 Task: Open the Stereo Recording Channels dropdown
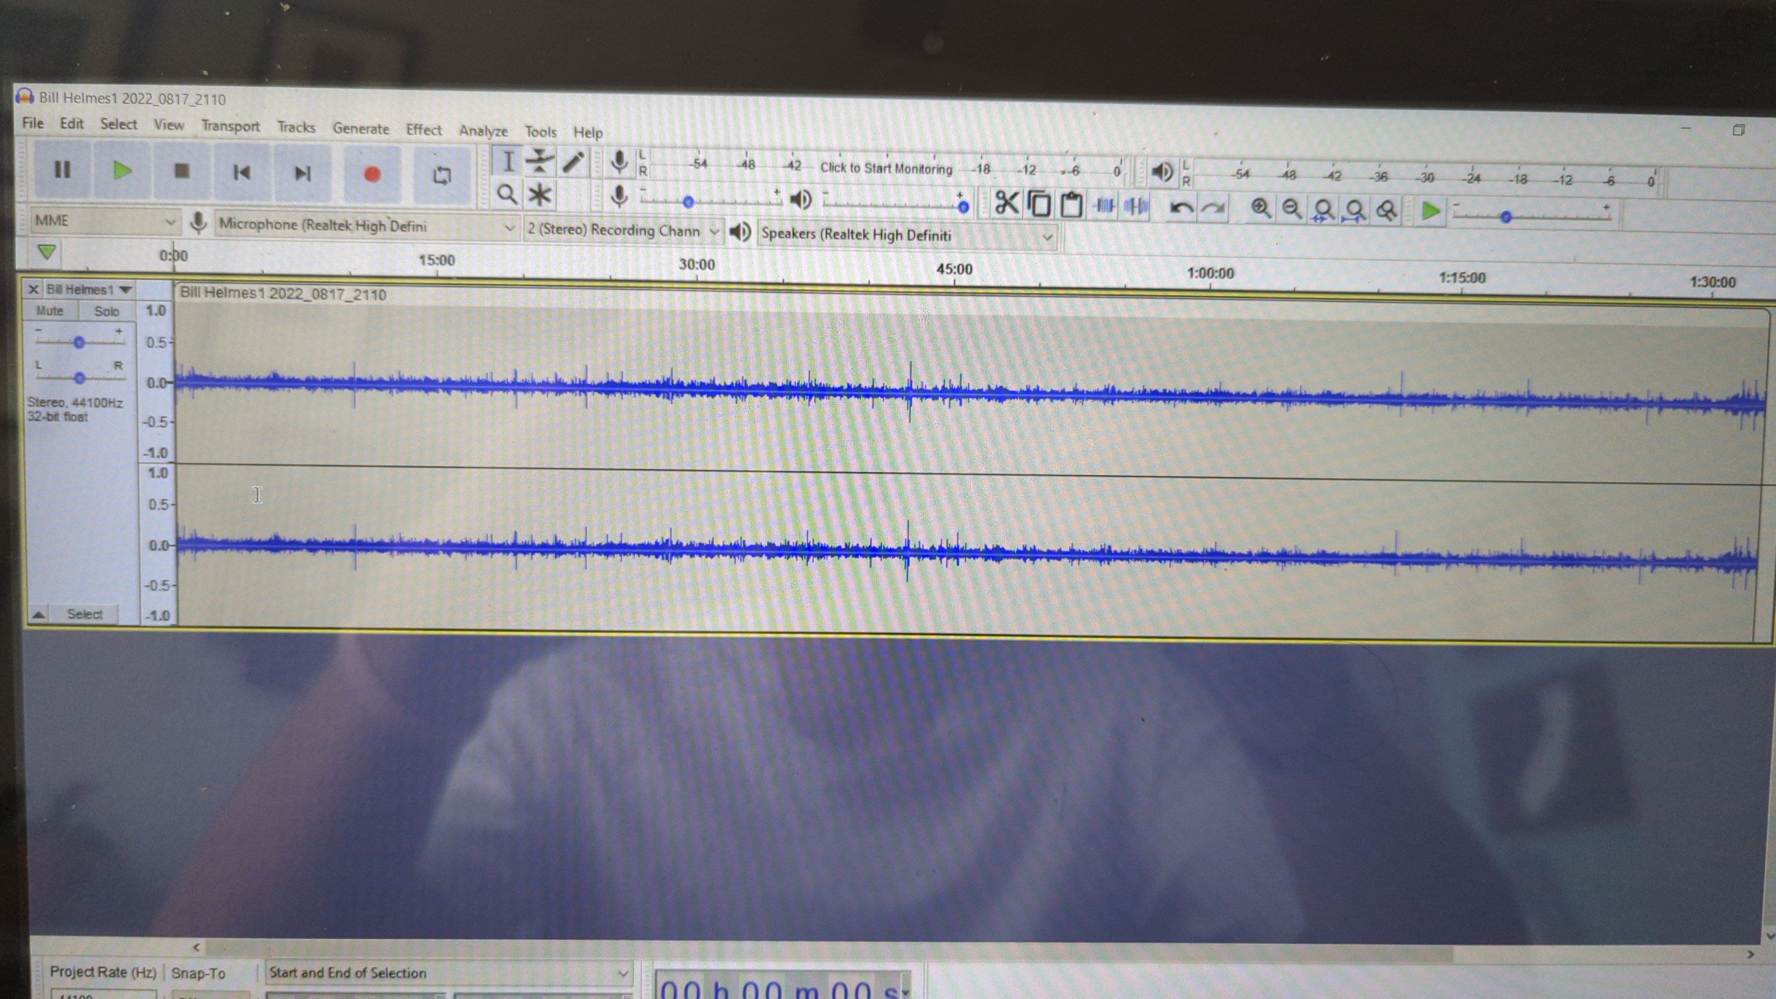tap(622, 230)
